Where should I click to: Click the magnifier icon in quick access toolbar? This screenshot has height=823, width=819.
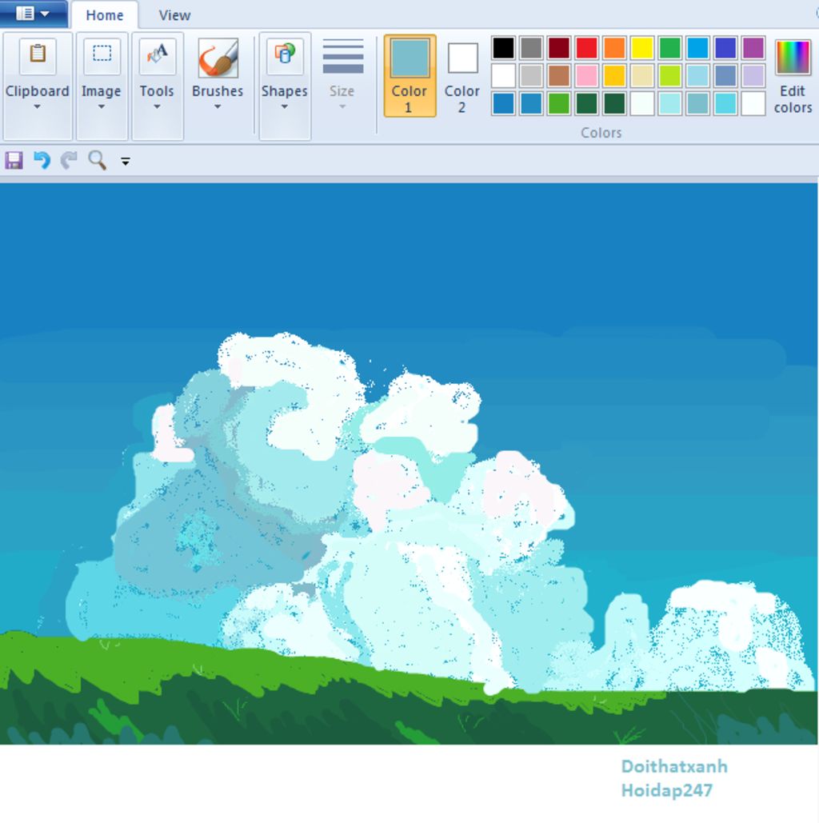[97, 160]
